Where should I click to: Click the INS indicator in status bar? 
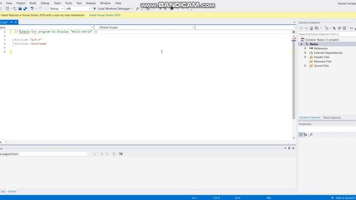tap(269, 198)
